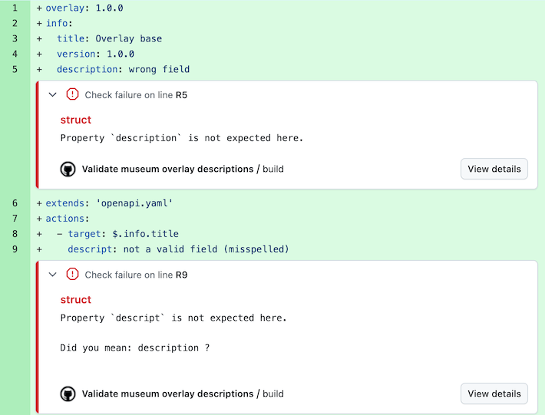Collapse the check failure on line R9

tap(52, 275)
